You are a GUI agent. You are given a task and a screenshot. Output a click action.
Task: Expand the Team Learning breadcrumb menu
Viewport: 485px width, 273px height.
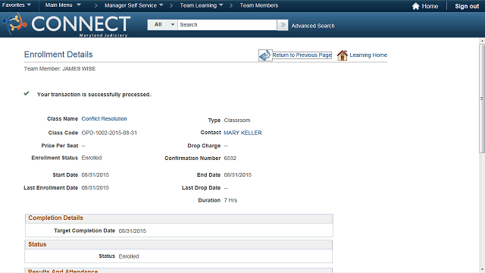tap(202, 5)
